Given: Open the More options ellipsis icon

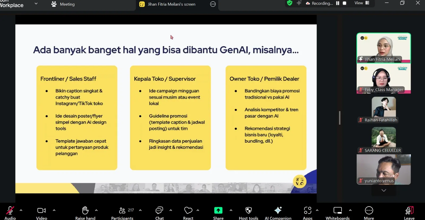Looking at the screenshot, I should tap(369, 210).
